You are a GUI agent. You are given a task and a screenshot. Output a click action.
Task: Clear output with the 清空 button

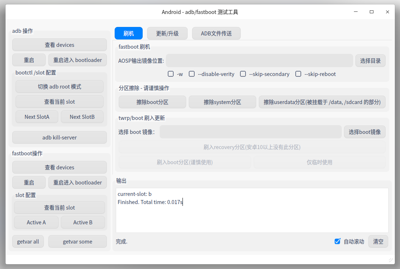click(378, 241)
